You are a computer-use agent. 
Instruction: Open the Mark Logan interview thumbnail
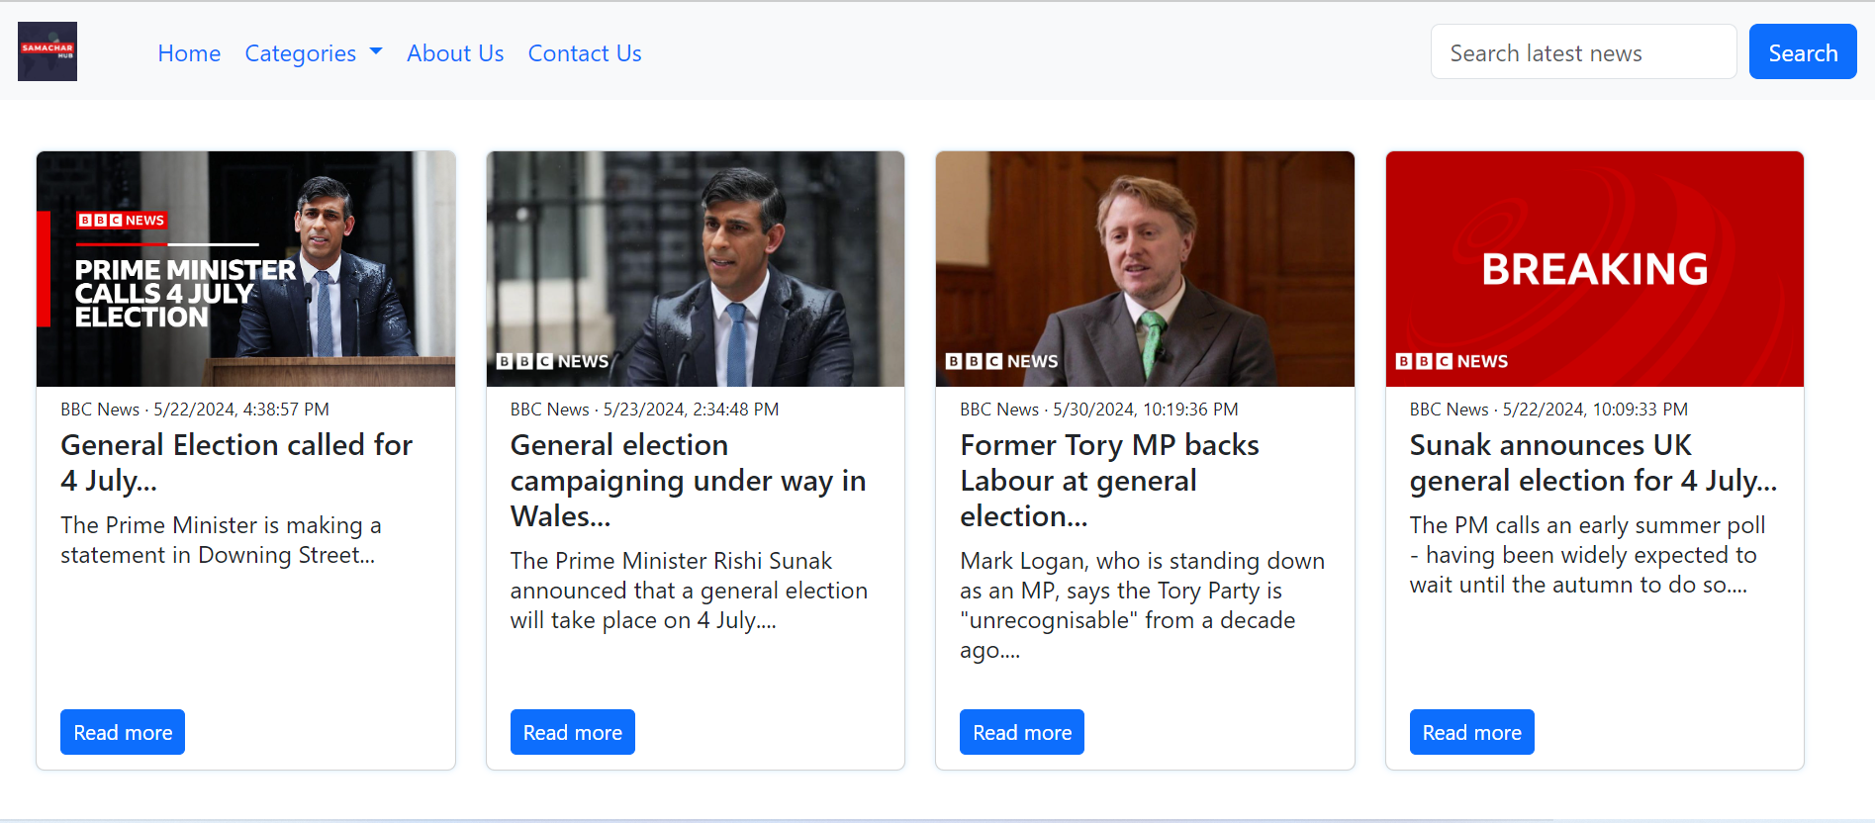pos(1145,269)
